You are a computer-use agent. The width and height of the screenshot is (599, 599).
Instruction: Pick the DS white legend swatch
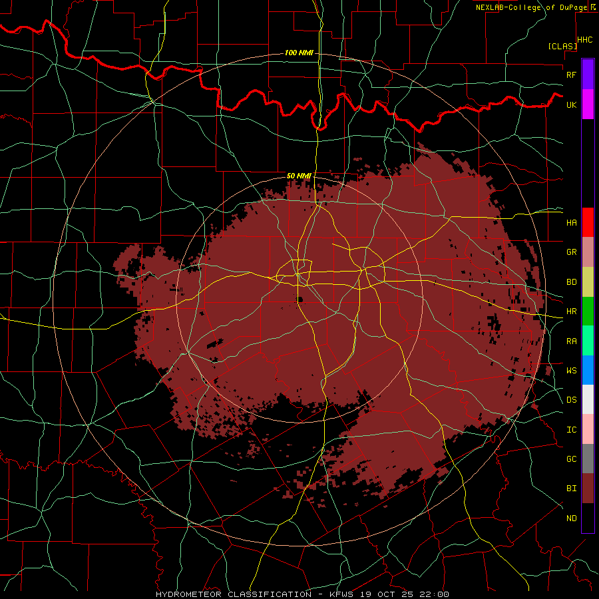point(588,399)
